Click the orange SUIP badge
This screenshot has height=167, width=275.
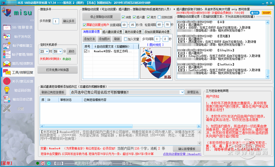pyautogui.click(x=266, y=13)
